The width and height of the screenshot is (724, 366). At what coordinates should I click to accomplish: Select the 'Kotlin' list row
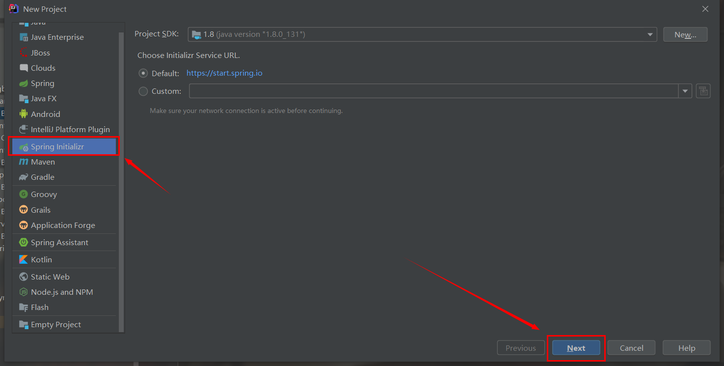(65, 259)
